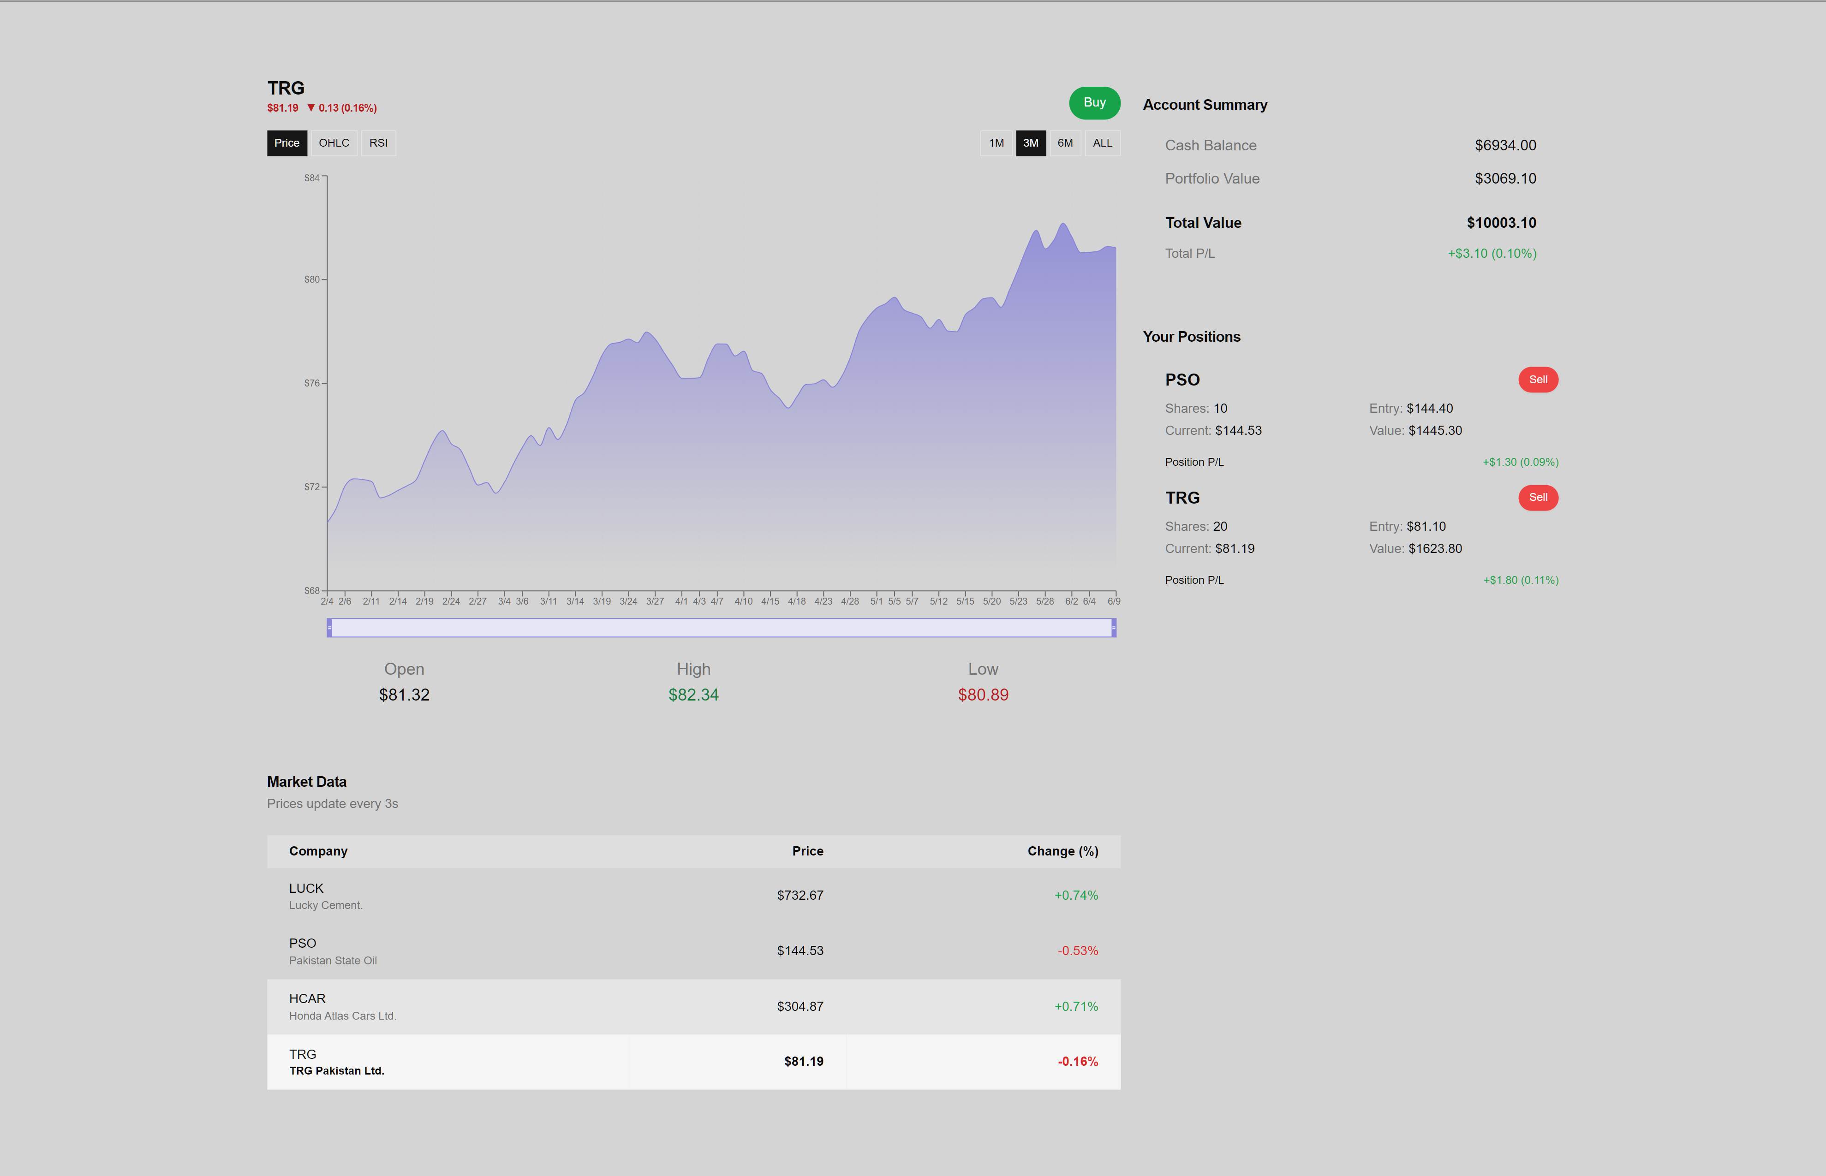Switch chart to Price view
The image size is (1826, 1176).
click(x=286, y=143)
